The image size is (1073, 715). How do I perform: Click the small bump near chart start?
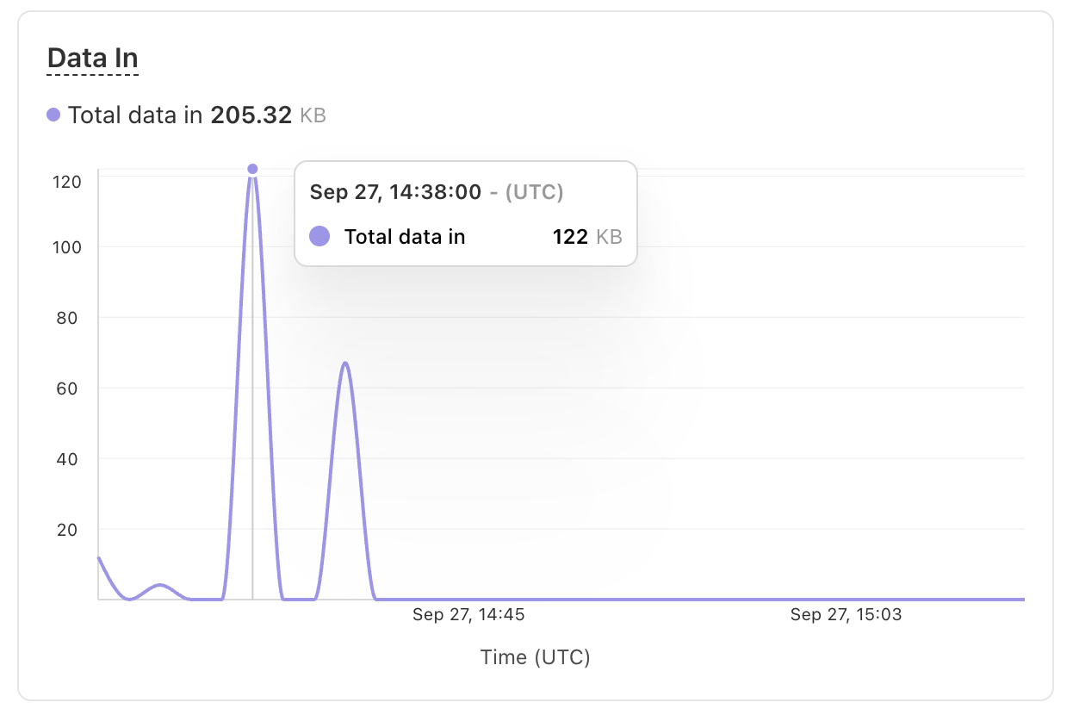click(159, 586)
